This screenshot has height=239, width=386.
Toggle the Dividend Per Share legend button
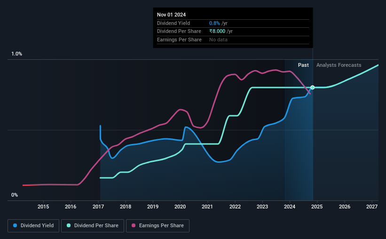[93, 226]
